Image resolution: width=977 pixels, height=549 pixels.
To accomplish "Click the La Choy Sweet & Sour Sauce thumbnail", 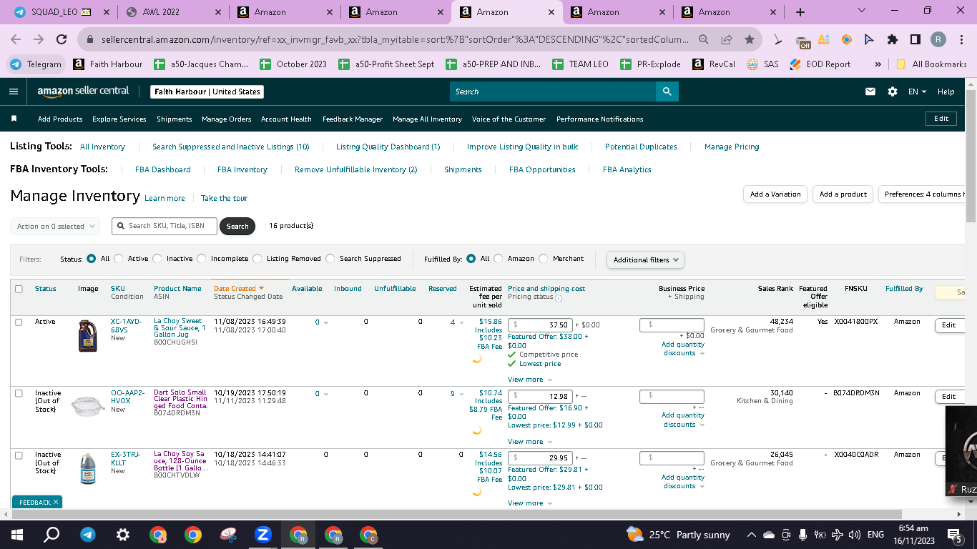I will point(87,335).
